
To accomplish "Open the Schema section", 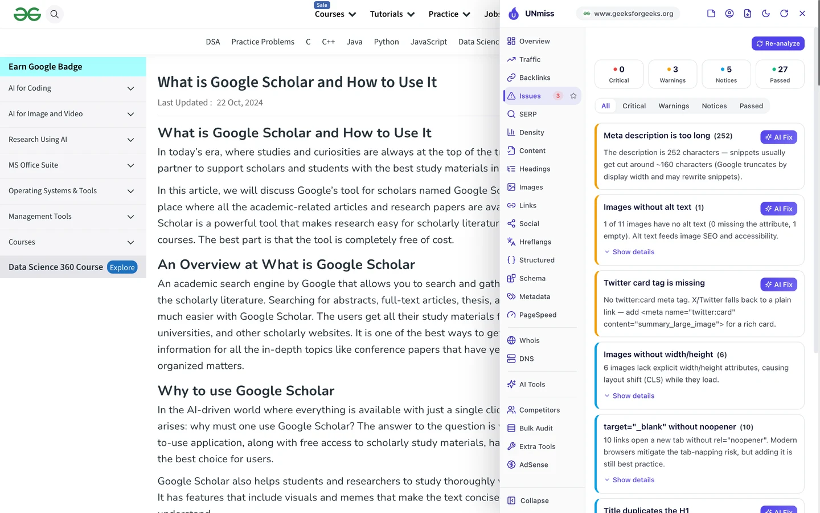I will 542,278.
